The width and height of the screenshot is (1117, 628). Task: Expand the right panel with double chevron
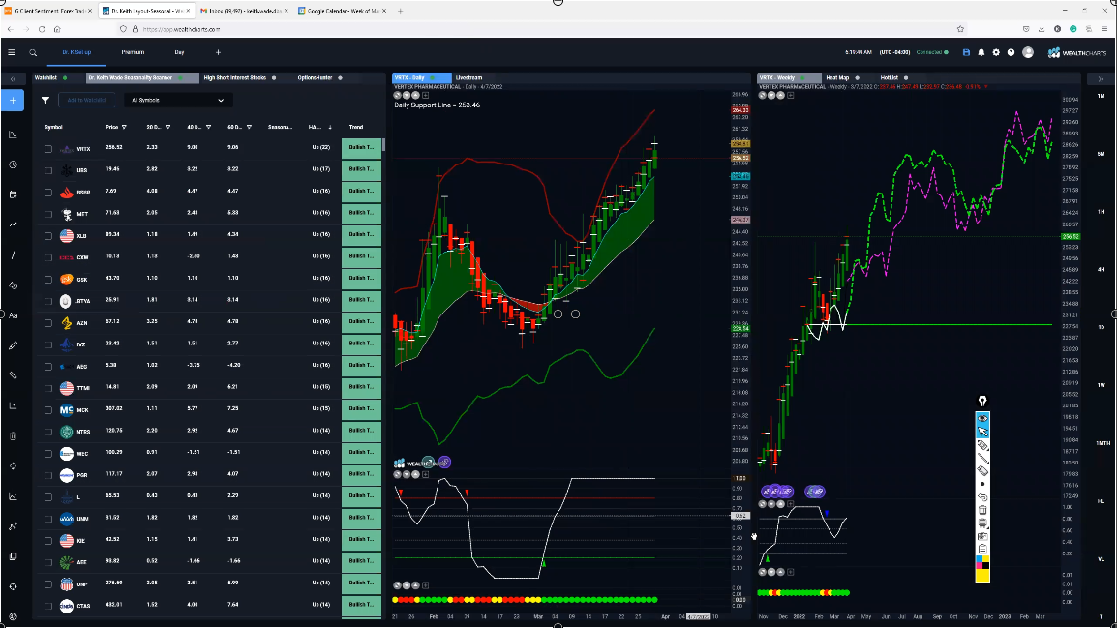[1101, 79]
